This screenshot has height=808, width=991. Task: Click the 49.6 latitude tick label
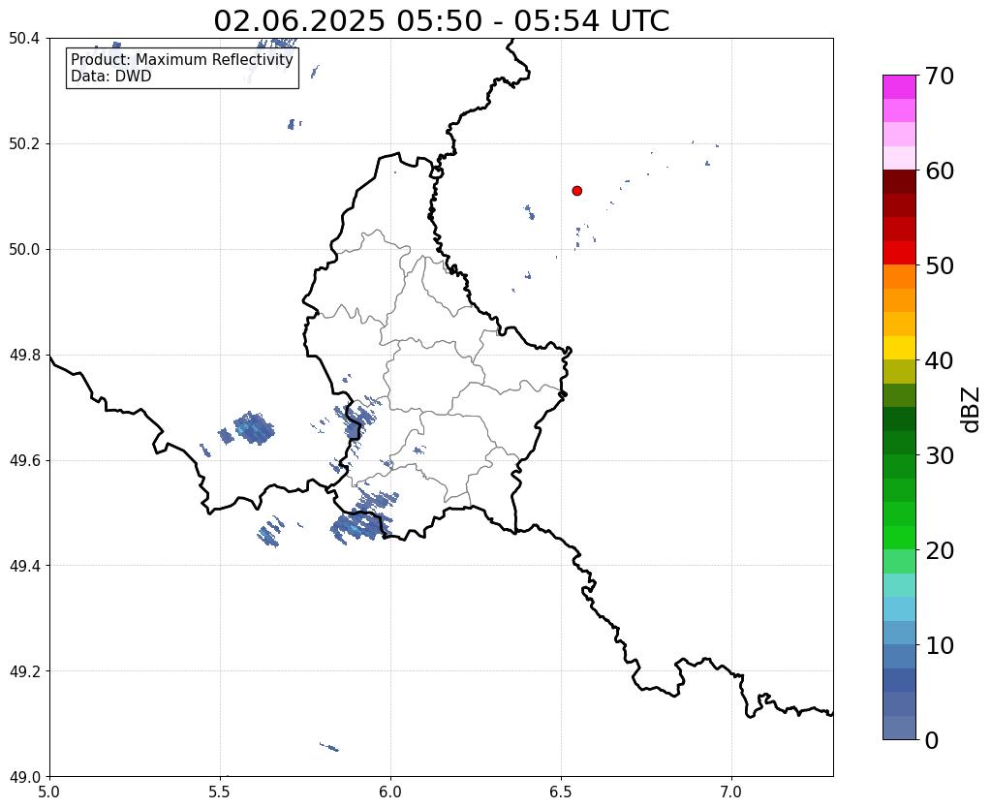pos(24,461)
